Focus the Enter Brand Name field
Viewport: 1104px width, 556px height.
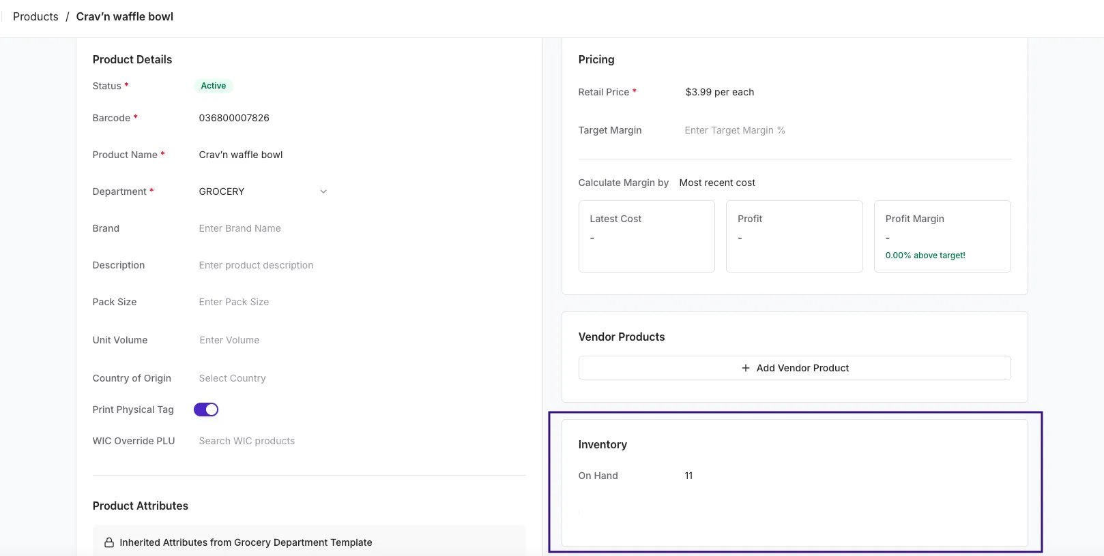263,228
